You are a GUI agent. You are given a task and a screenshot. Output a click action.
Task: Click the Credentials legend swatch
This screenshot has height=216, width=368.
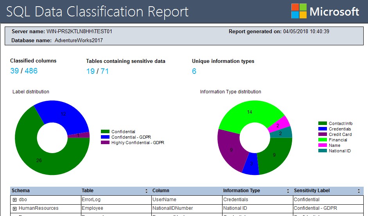pyautogui.click(x=323, y=129)
